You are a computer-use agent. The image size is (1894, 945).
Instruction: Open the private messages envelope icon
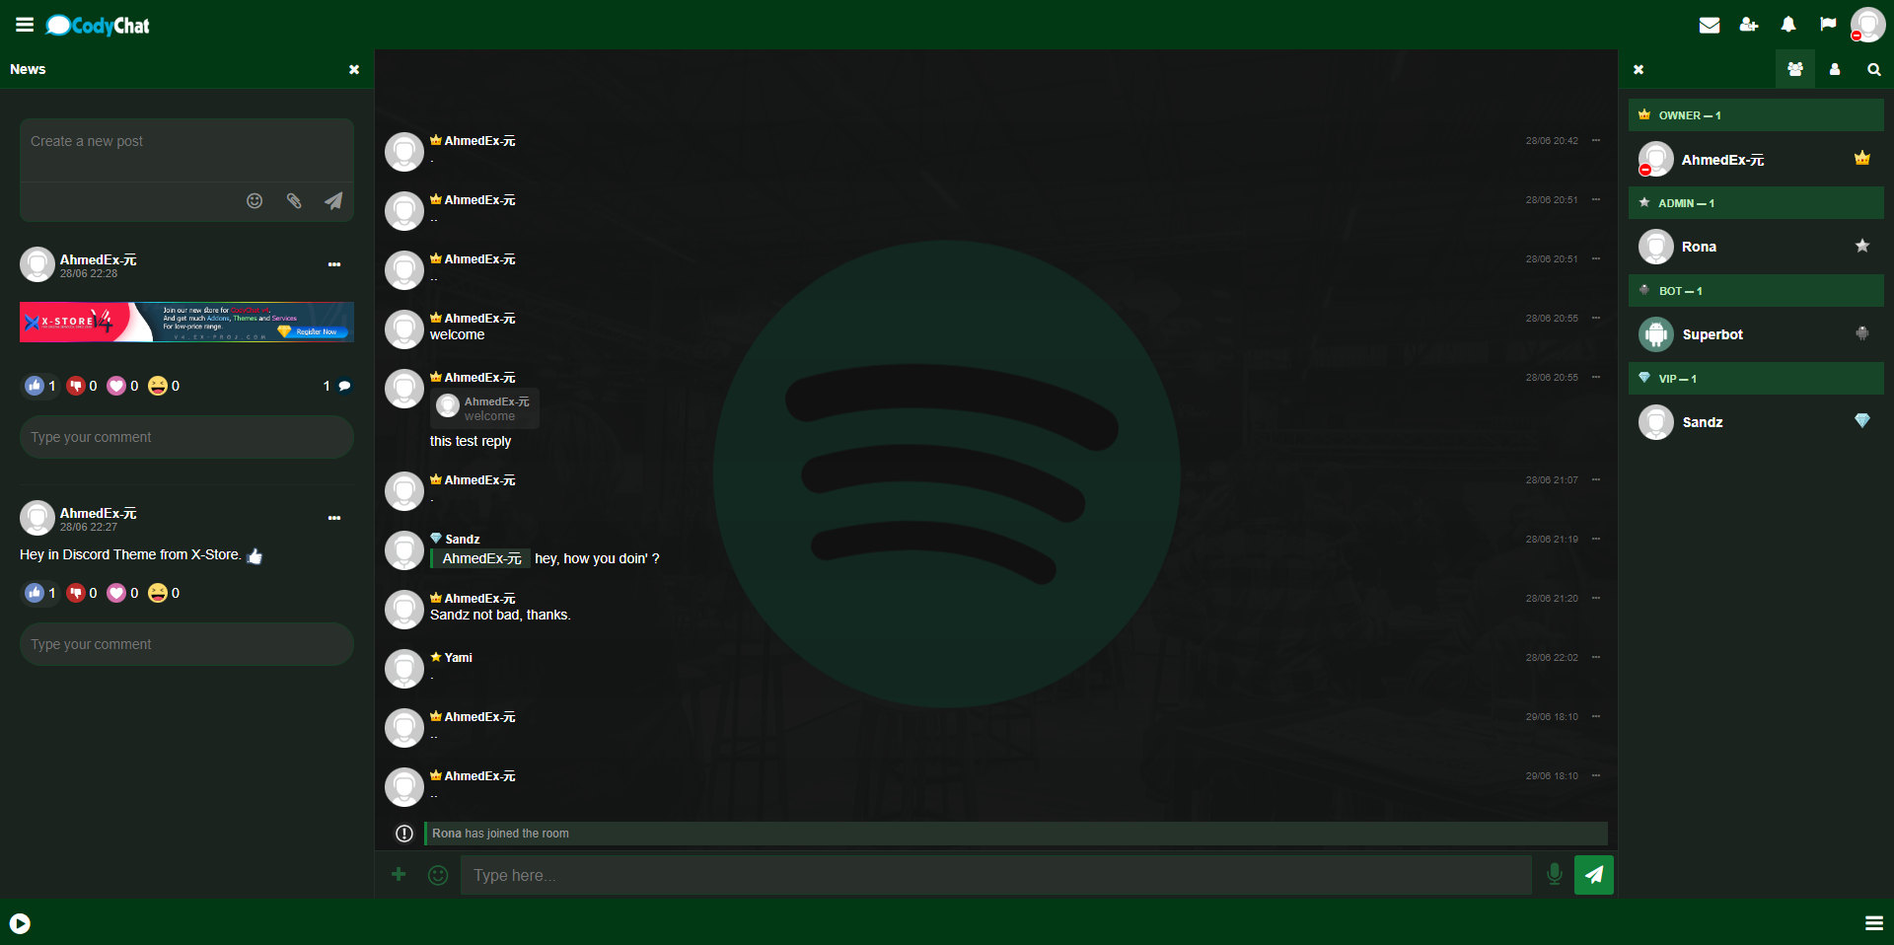[1710, 25]
